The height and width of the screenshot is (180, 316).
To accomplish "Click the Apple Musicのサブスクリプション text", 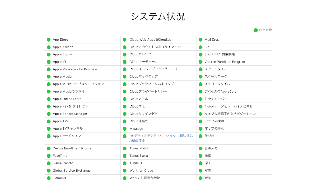I will 78,84.
